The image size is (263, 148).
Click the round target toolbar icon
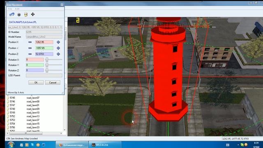19,15
